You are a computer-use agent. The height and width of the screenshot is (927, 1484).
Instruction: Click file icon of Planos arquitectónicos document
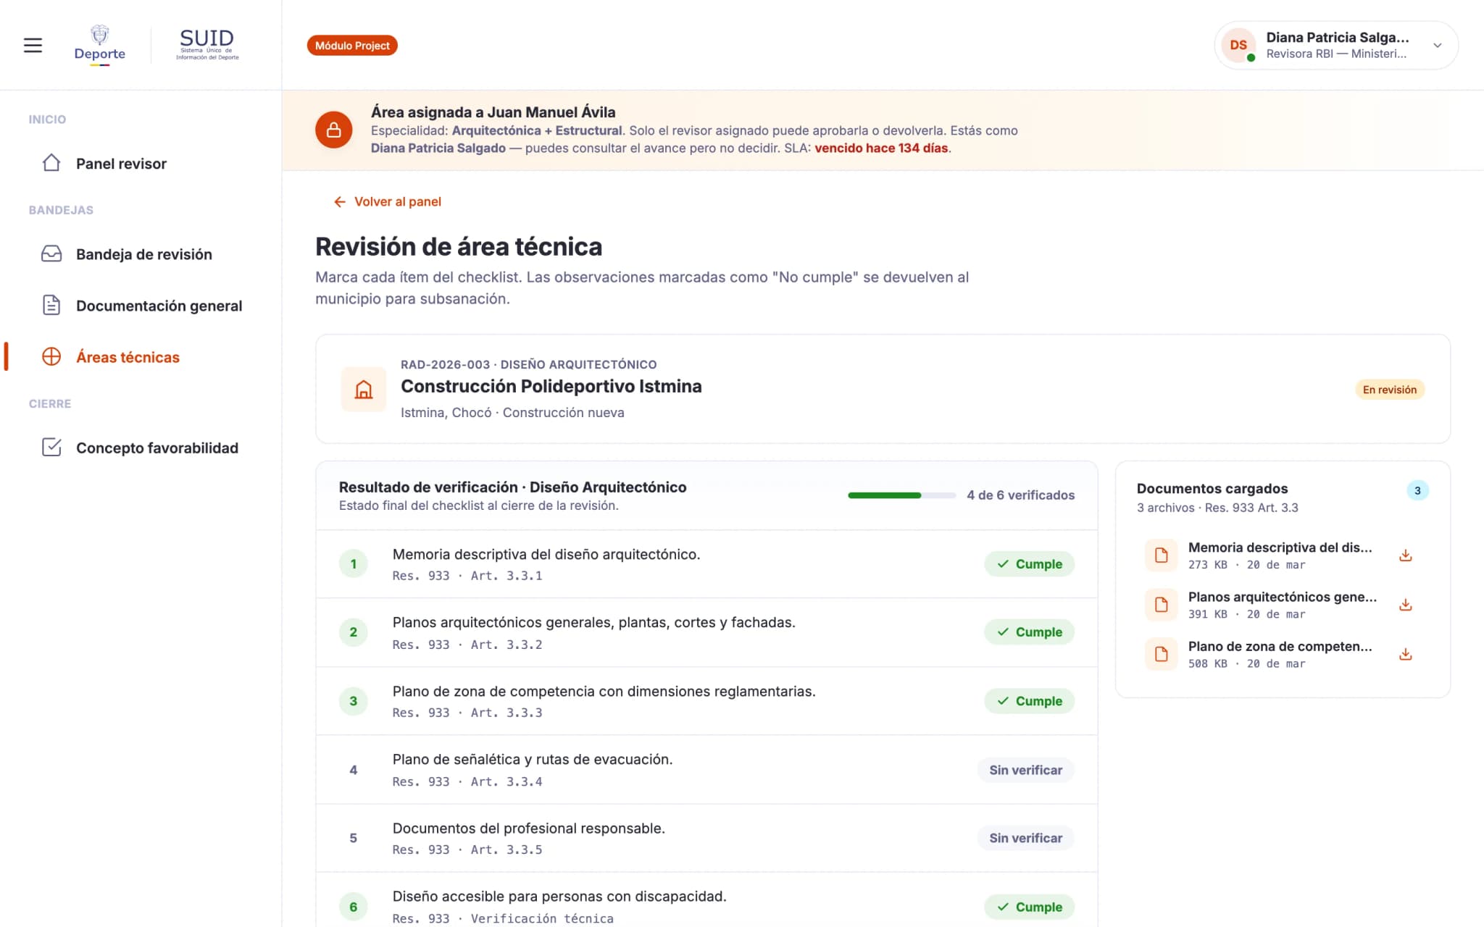coord(1161,605)
